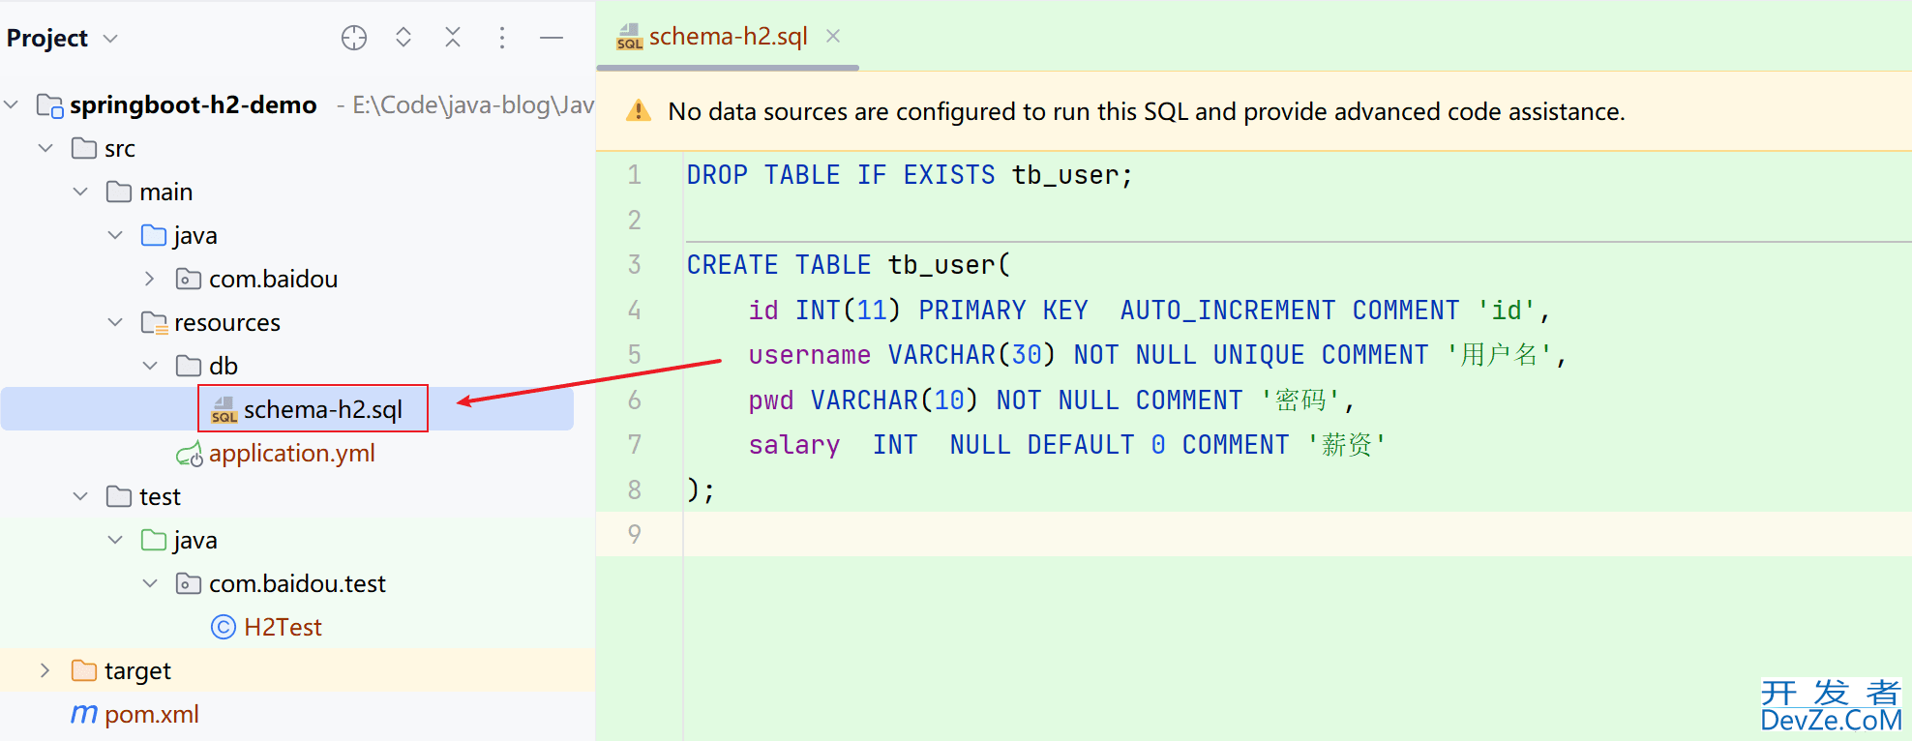Click the class icon beside H2Test

click(224, 627)
